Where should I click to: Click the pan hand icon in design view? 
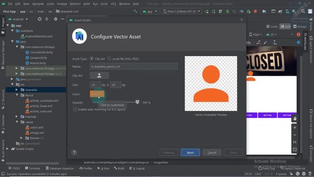coord(294,118)
